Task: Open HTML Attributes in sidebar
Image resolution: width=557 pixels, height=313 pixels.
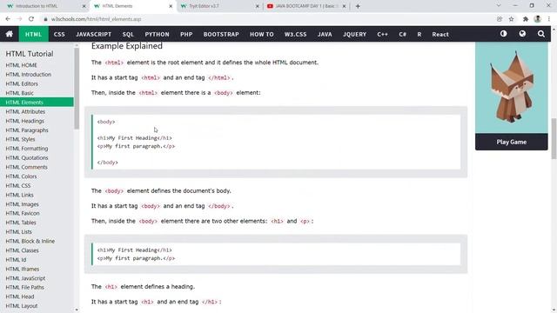Action: (25, 111)
